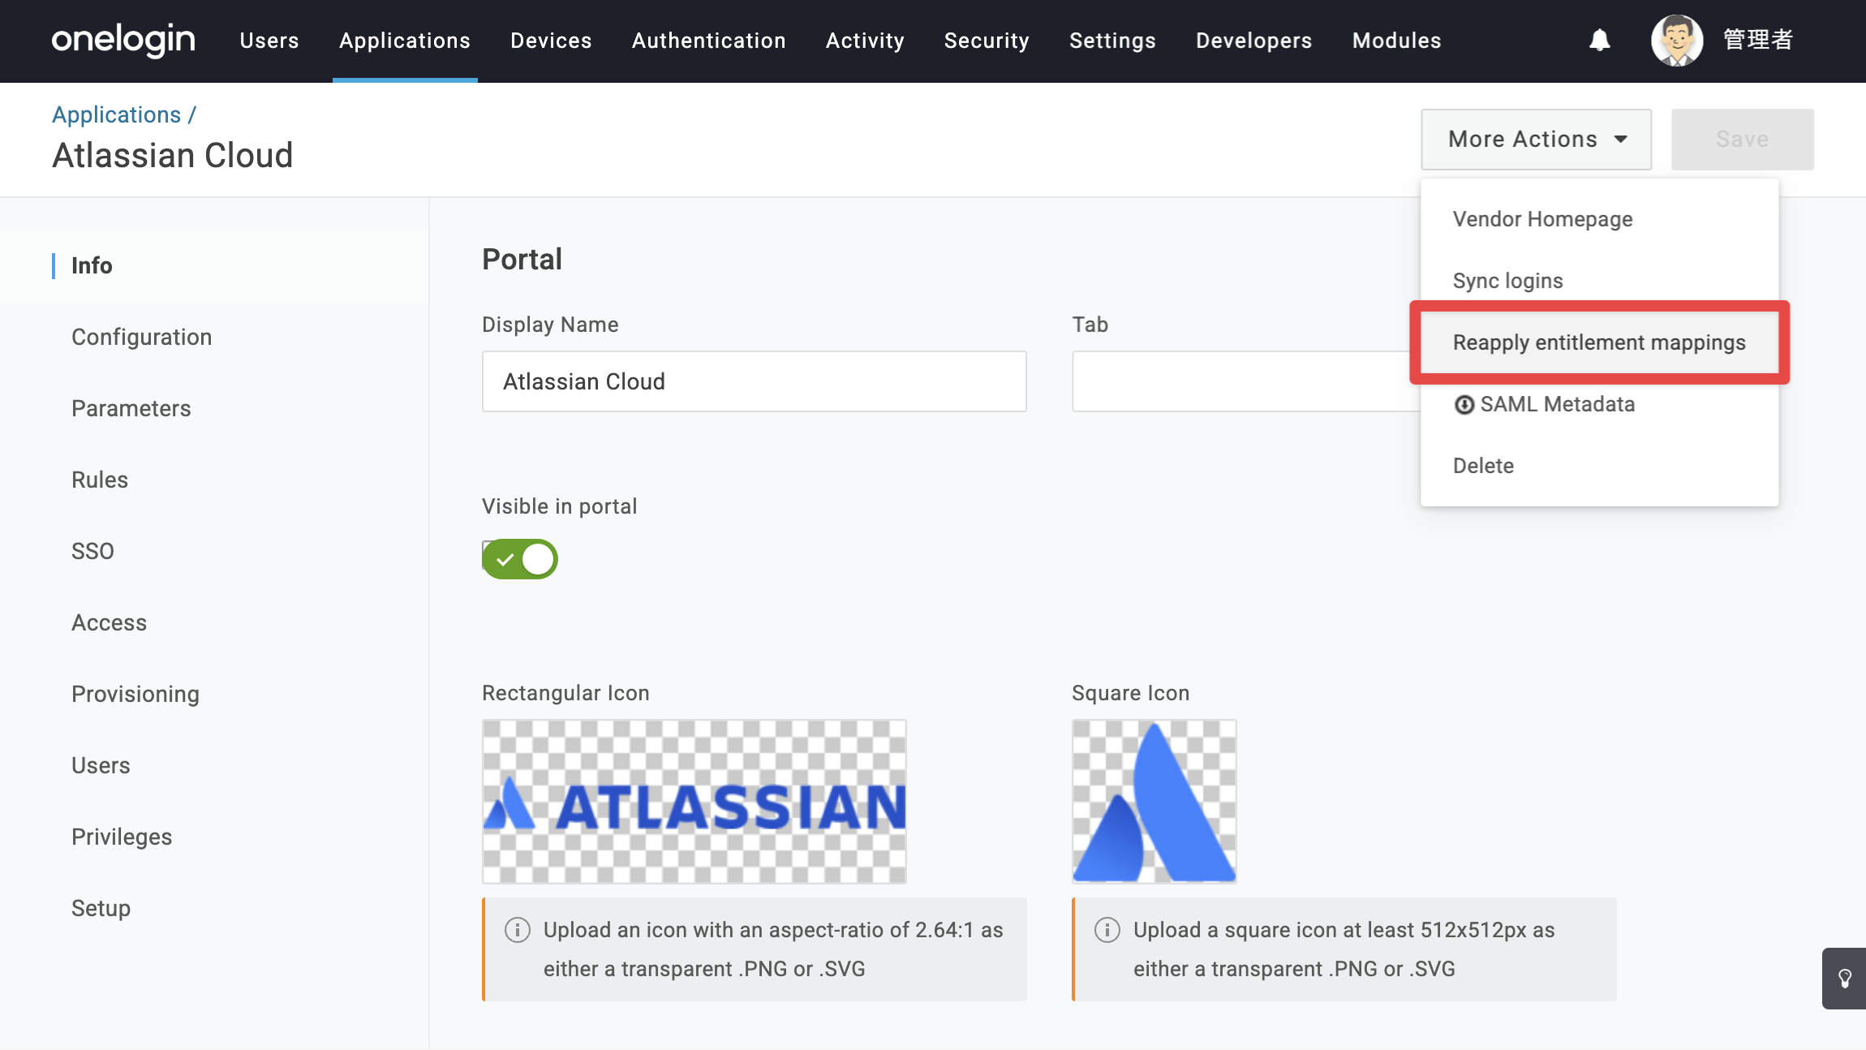1866x1050 pixels.
Task: Click the rectangular Atlassian icon image
Action: 694,802
